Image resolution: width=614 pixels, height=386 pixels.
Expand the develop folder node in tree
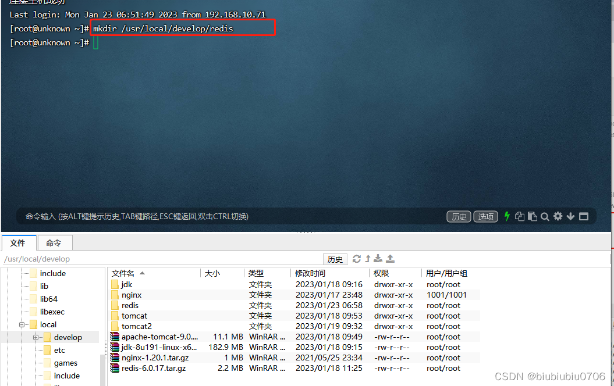point(35,337)
